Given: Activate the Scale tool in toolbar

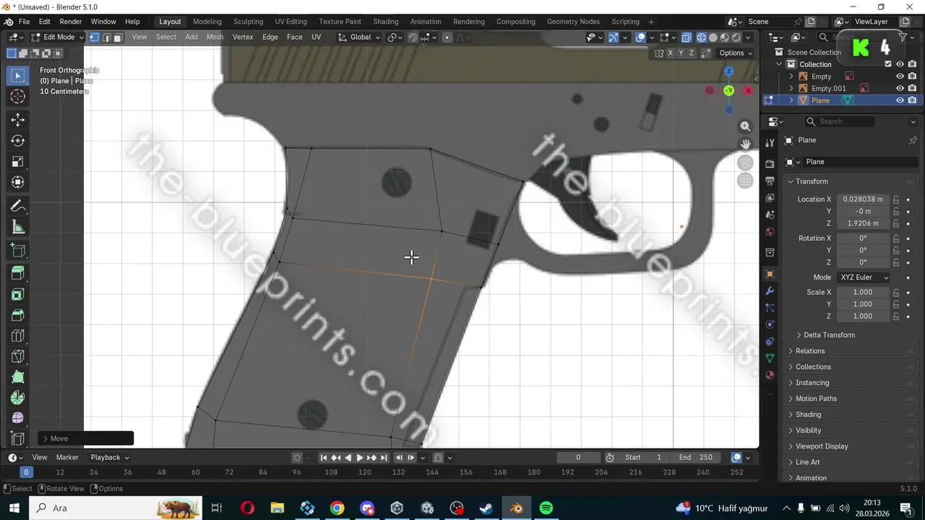Looking at the screenshot, I should click(x=18, y=162).
